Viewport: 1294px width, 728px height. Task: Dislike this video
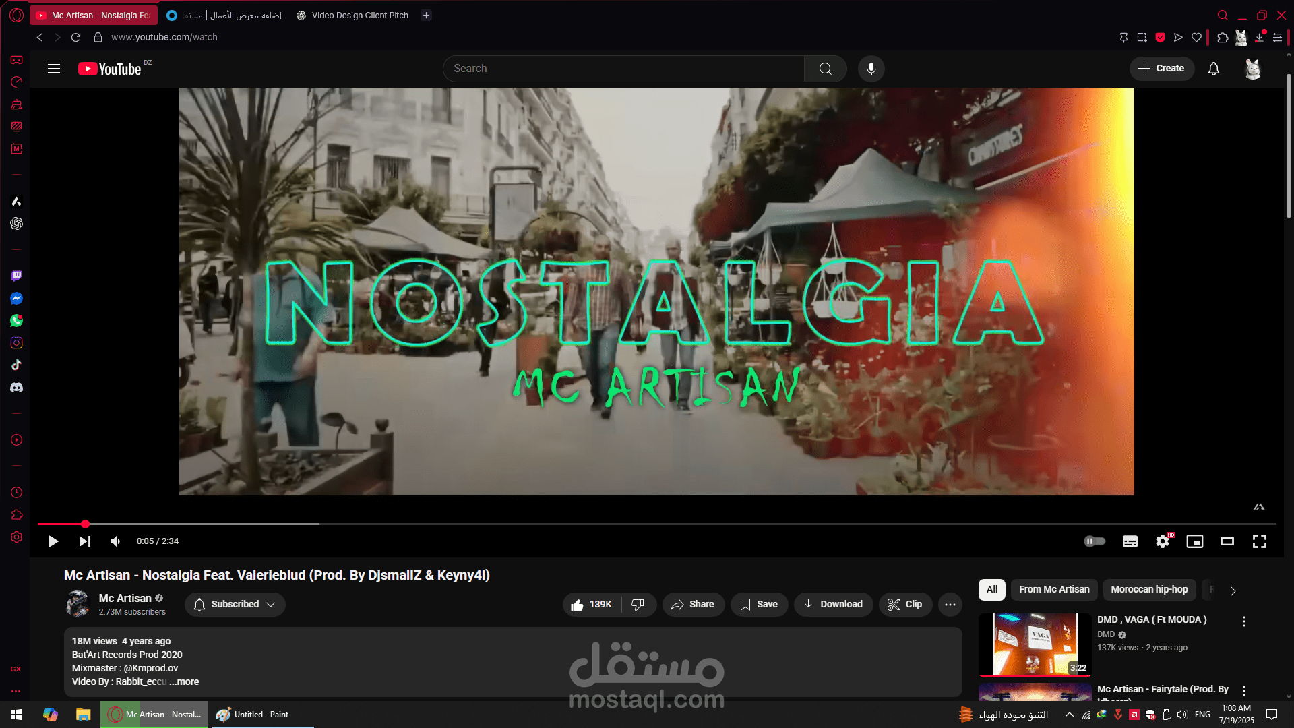pyautogui.click(x=638, y=605)
